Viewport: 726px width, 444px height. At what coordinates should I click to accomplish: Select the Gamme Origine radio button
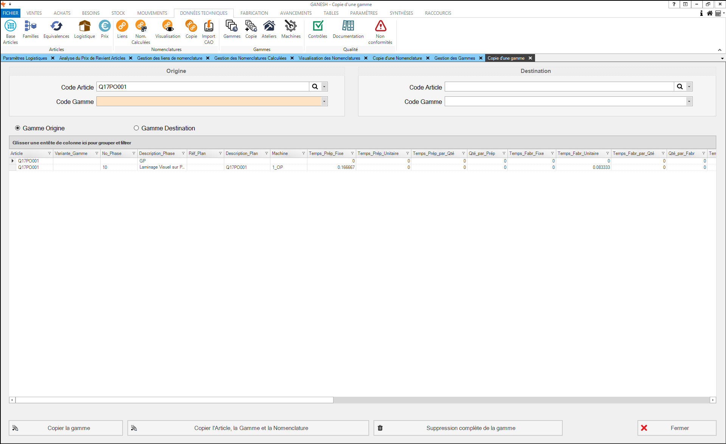coord(18,128)
